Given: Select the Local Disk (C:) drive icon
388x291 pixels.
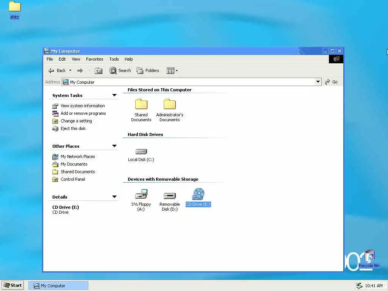Looking at the screenshot, I should tap(141, 152).
